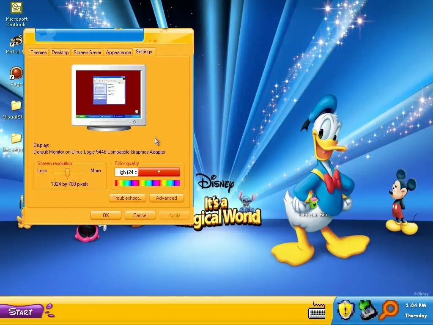The height and width of the screenshot is (325, 433).
Task: Click the screen resolution slider handle
Action: tap(67, 173)
